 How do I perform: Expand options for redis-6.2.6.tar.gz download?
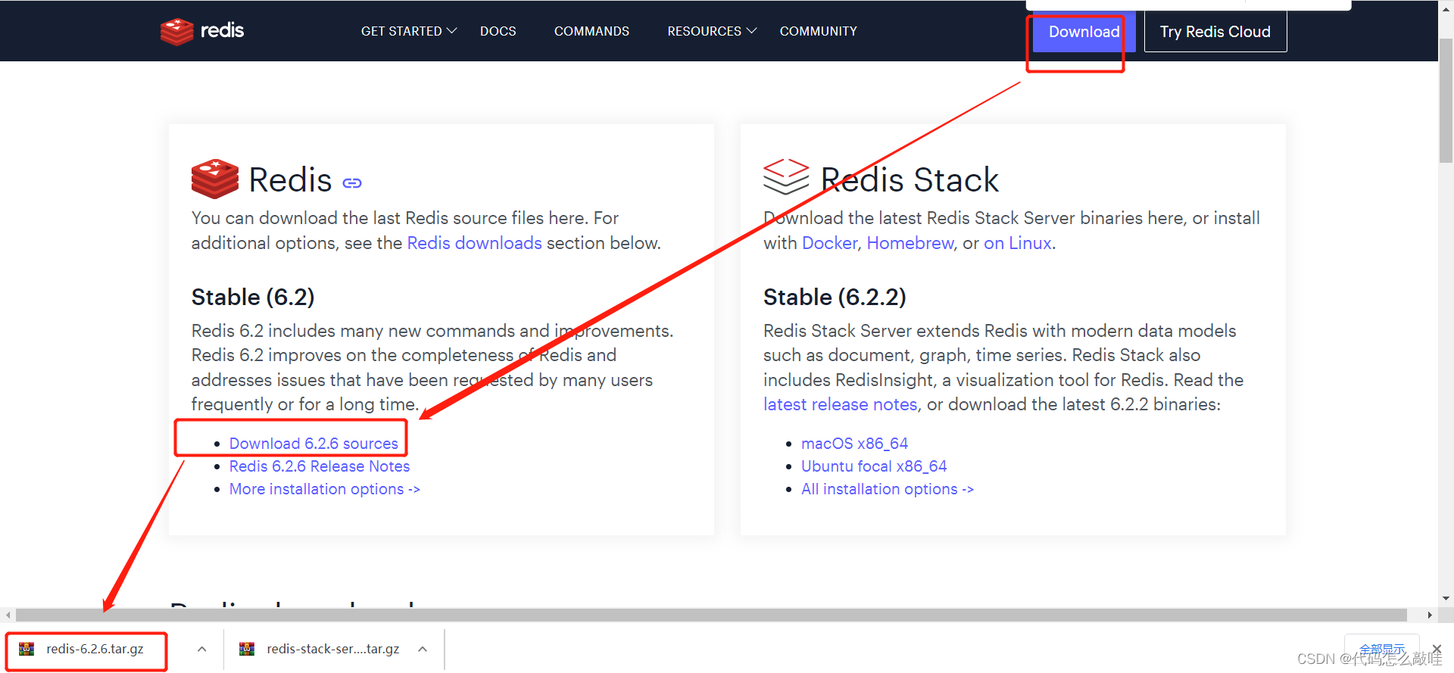pyautogui.click(x=202, y=649)
